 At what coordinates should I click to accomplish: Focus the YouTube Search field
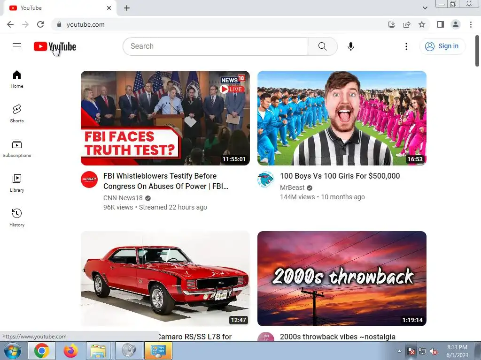[216, 46]
